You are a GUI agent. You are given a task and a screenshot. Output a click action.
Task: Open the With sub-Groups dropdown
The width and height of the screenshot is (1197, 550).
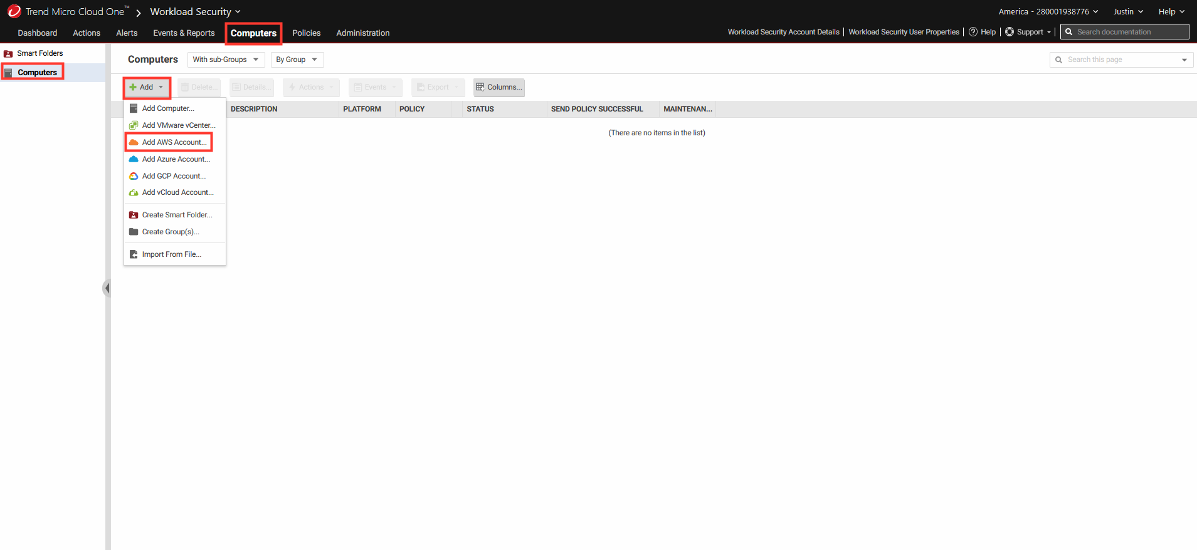(226, 60)
